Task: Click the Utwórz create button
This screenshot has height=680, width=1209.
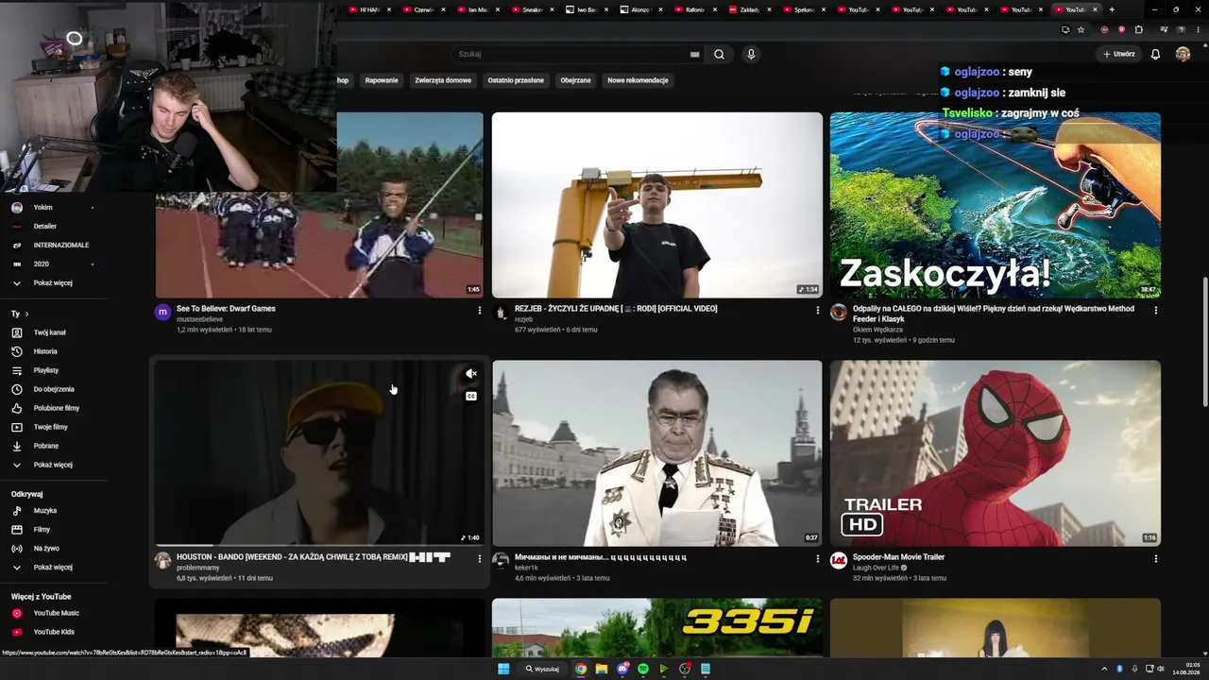Action: pyautogui.click(x=1119, y=54)
